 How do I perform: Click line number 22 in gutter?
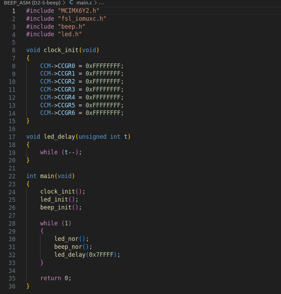(x=12, y=176)
